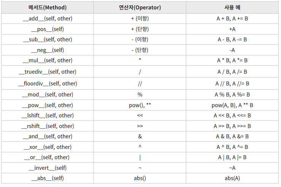This screenshot has width=281, height=187.
Task: Click the 사용 예 column header
Action: pos(232,8)
